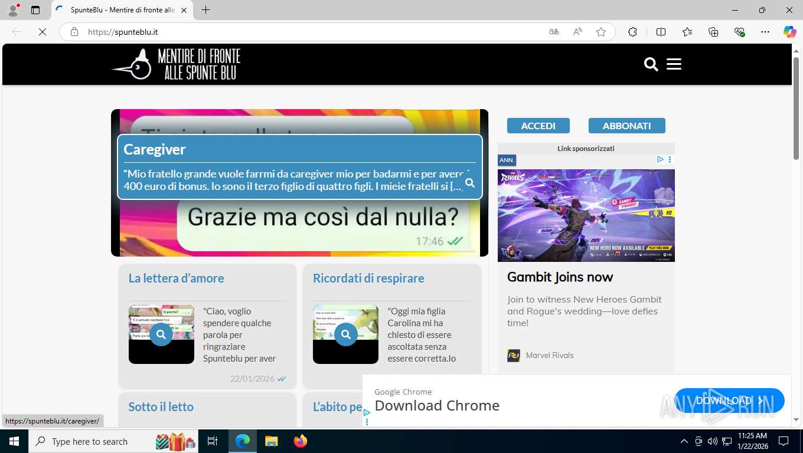The height and width of the screenshot is (453, 803).
Task: View site information lock icon
Action: coord(74,32)
